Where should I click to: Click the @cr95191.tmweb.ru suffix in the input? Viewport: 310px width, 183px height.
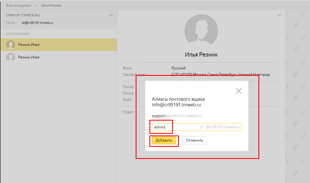tap(223, 127)
